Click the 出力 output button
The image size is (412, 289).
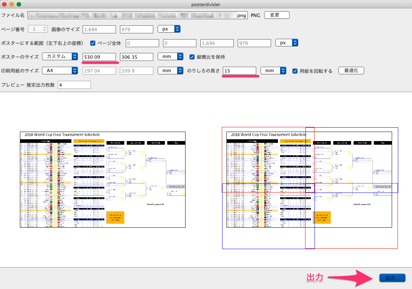pyautogui.click(x=392, y=278)
